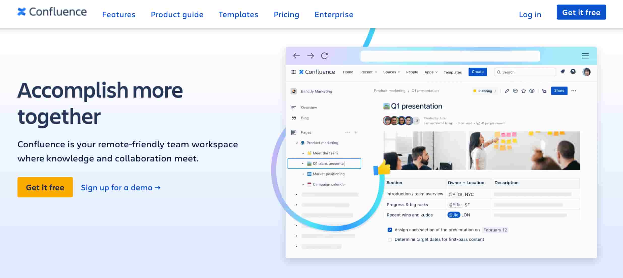The width and height of the screenshot is (623, 278).
Task: Click the page restrictions lock icon
Action: (x=544, y=91)
